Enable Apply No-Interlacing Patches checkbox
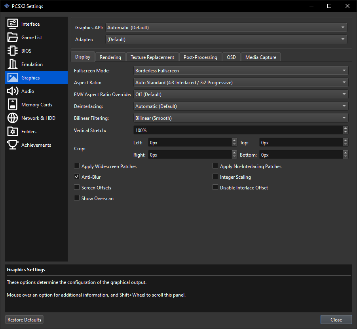The image size is (357, 329). click(215, 166)
